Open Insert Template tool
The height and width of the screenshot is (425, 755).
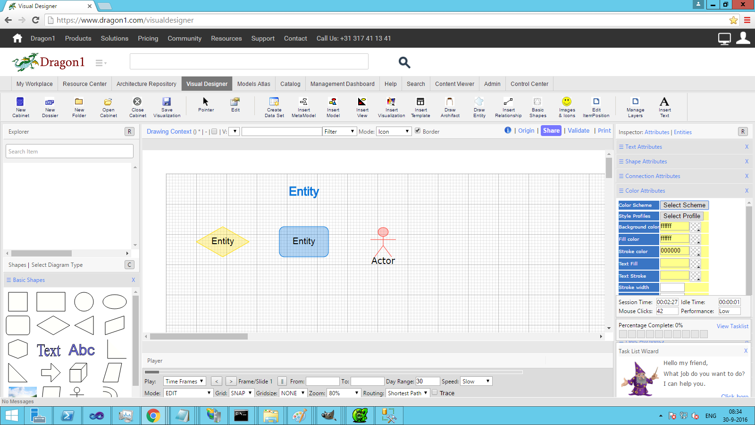pos(420,107)
